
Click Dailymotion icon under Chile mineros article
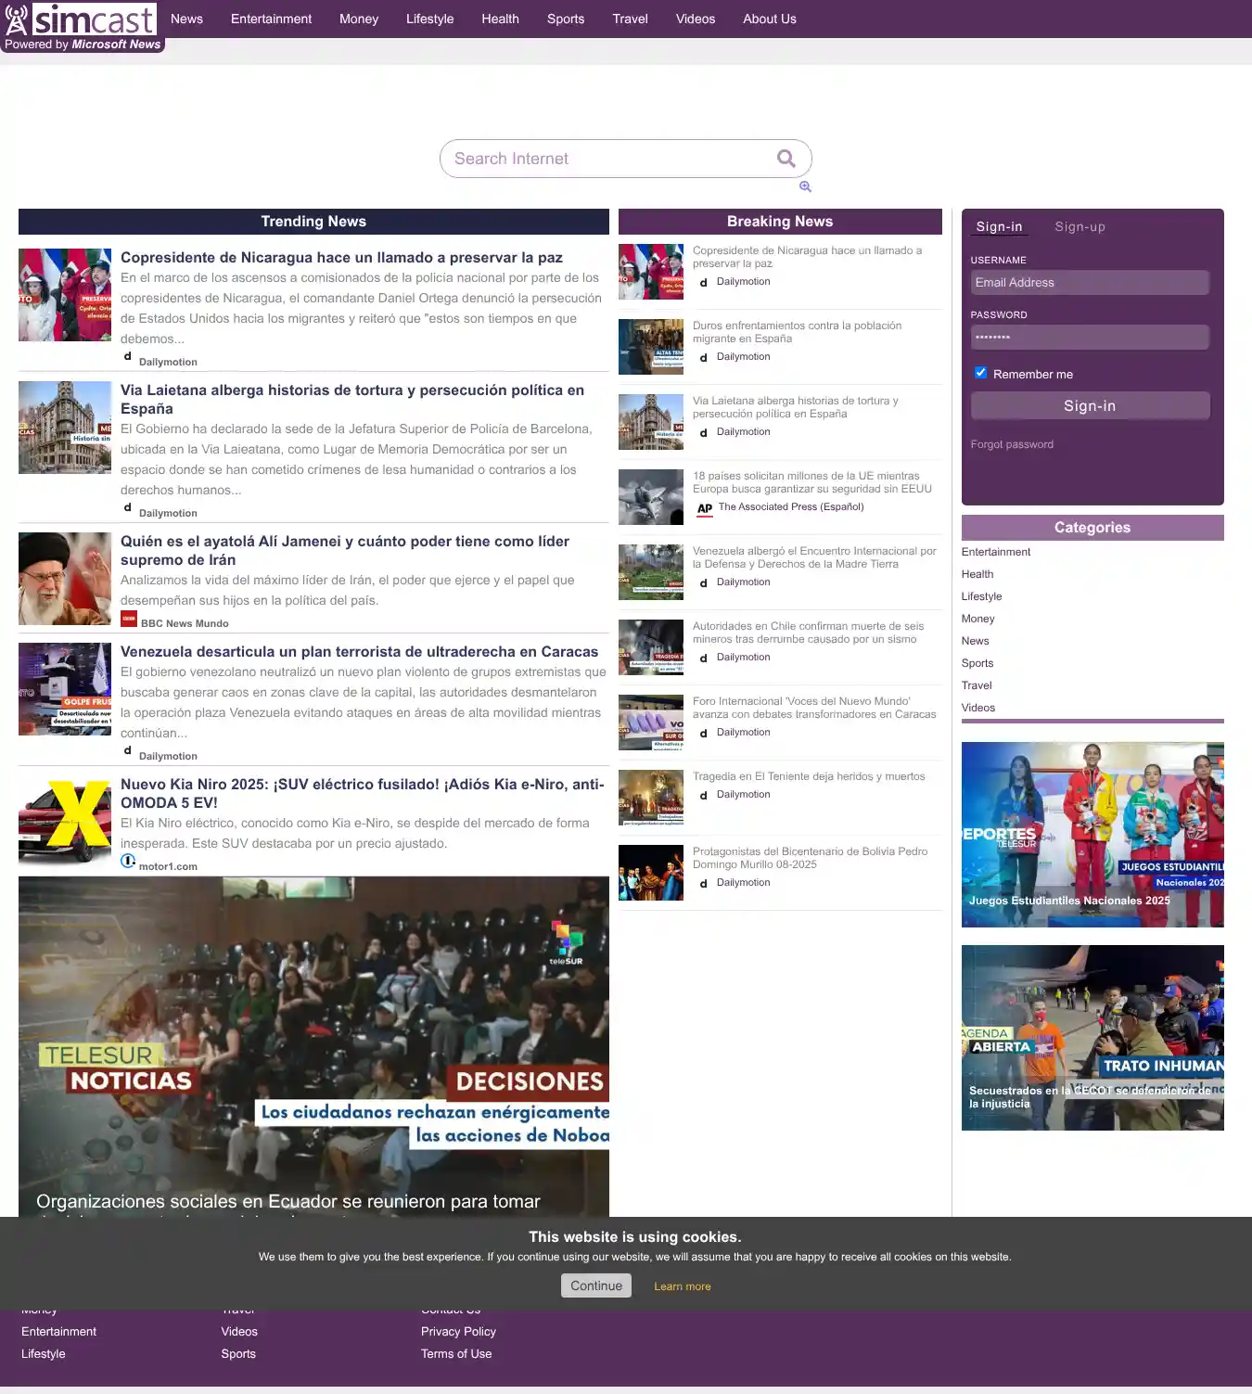(x=704, y=658)
